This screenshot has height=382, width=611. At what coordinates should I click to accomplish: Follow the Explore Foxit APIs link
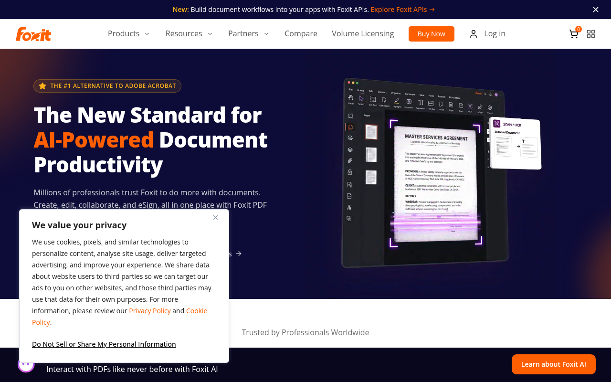pos(403,10)
